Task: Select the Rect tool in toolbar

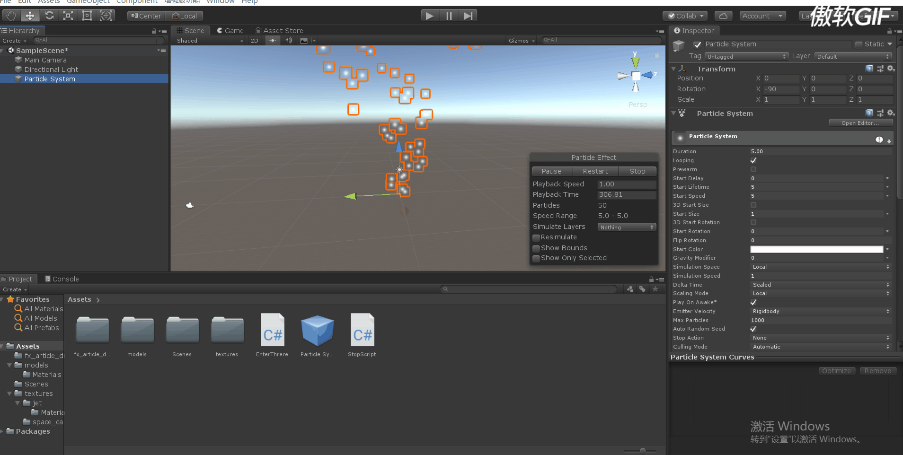Action: tap(87, 16)
